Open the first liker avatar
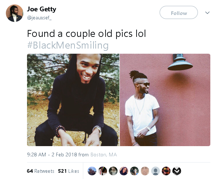This screenshot has width=218, height=179. tap(92, 171)
